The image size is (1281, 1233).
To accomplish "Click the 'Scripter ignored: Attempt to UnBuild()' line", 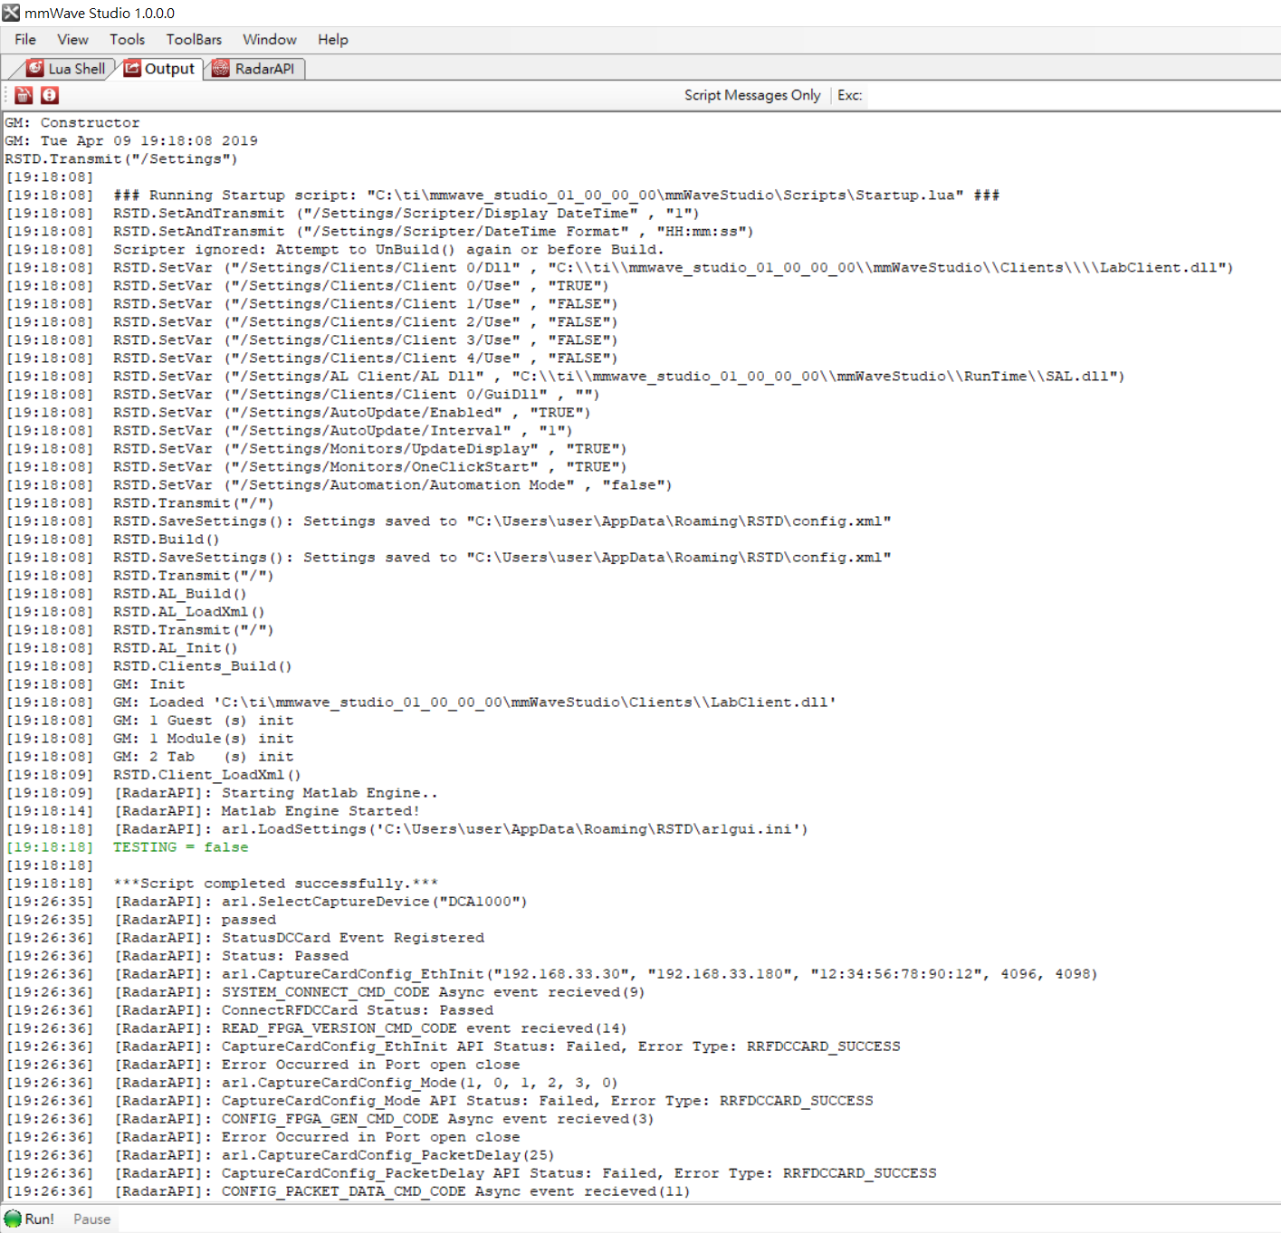I will click(x=335, y=249).
